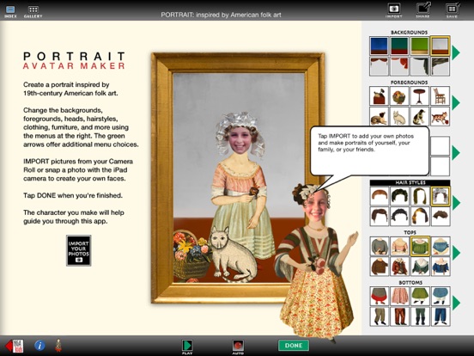Add the cat with red ball foreground
The width and height of the screenshot is (474, 356).
pos(441,116)
